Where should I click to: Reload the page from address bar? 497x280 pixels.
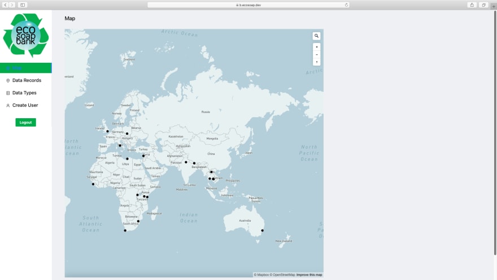346,5
